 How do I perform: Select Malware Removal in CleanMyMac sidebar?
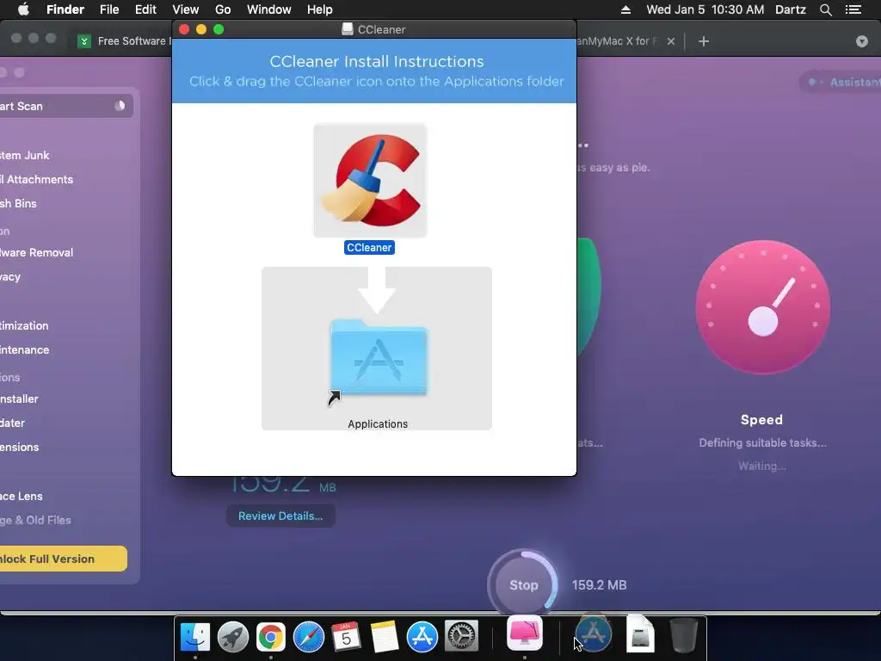(x=36, y=252)
